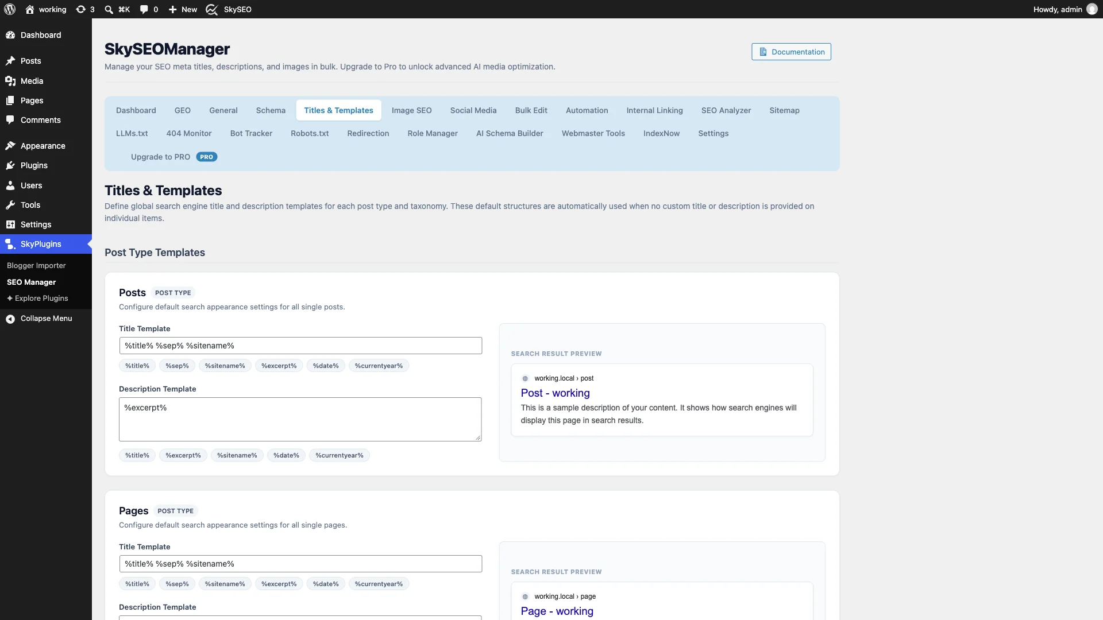The width and height of the screenshot is (1103, 620).
Task: Click the Appearance brush icon
Action: (x=10, y=146)
